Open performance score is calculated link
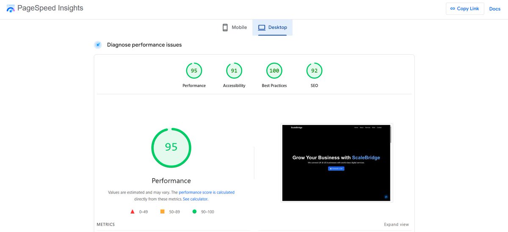This screenshot has height=232, width=508. (x=207, y=192)
